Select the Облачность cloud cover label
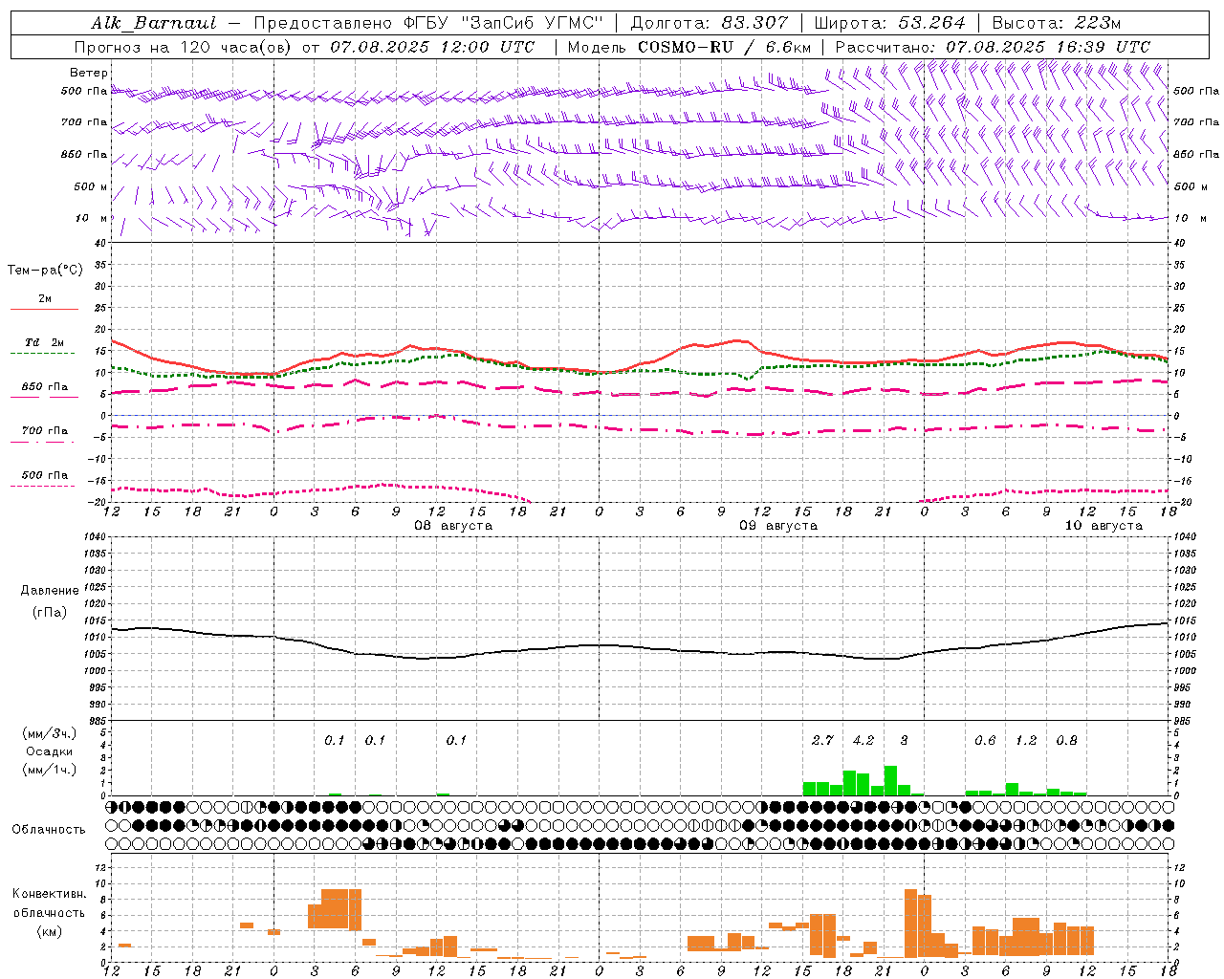1224x979 pixels. point(49,830)
